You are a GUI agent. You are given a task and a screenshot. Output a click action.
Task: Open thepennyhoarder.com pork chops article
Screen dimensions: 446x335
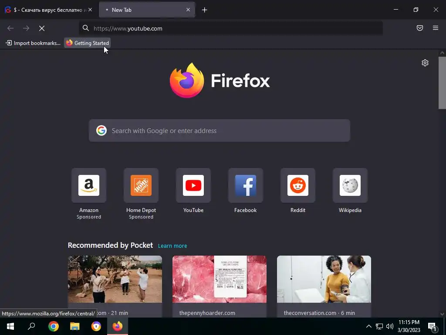(x=220, y=279)
